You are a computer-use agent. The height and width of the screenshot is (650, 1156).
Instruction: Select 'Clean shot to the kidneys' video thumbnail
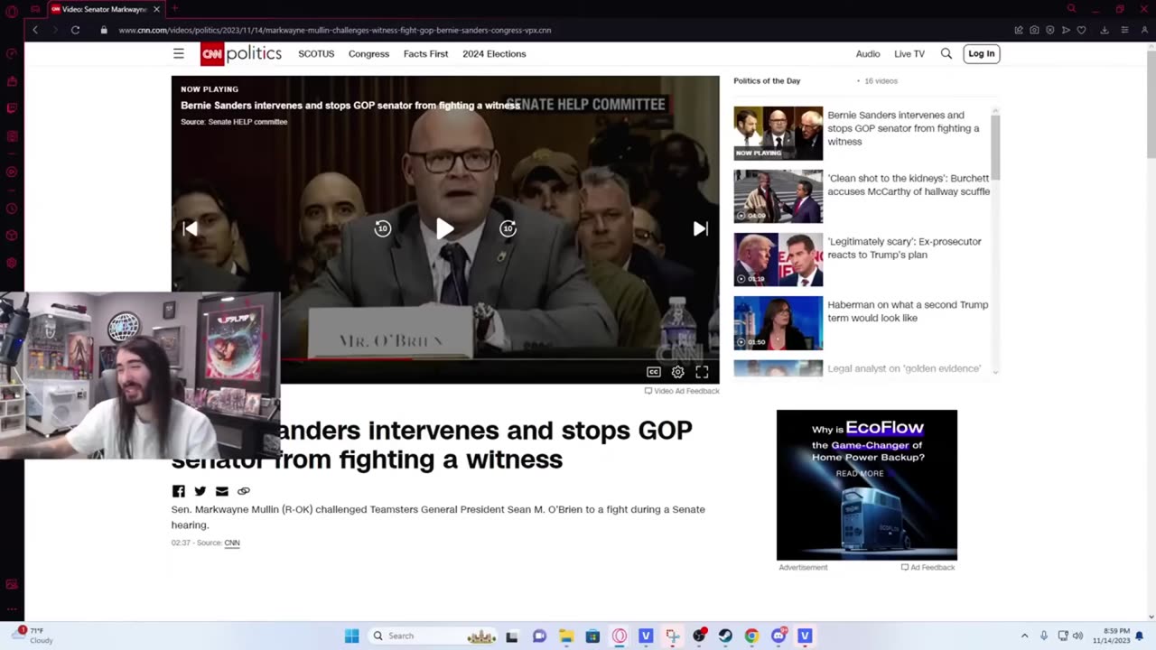click(778, 196)
